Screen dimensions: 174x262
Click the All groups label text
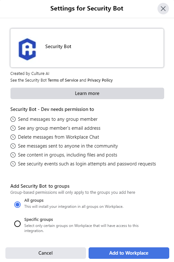click(x=34, y=200)
